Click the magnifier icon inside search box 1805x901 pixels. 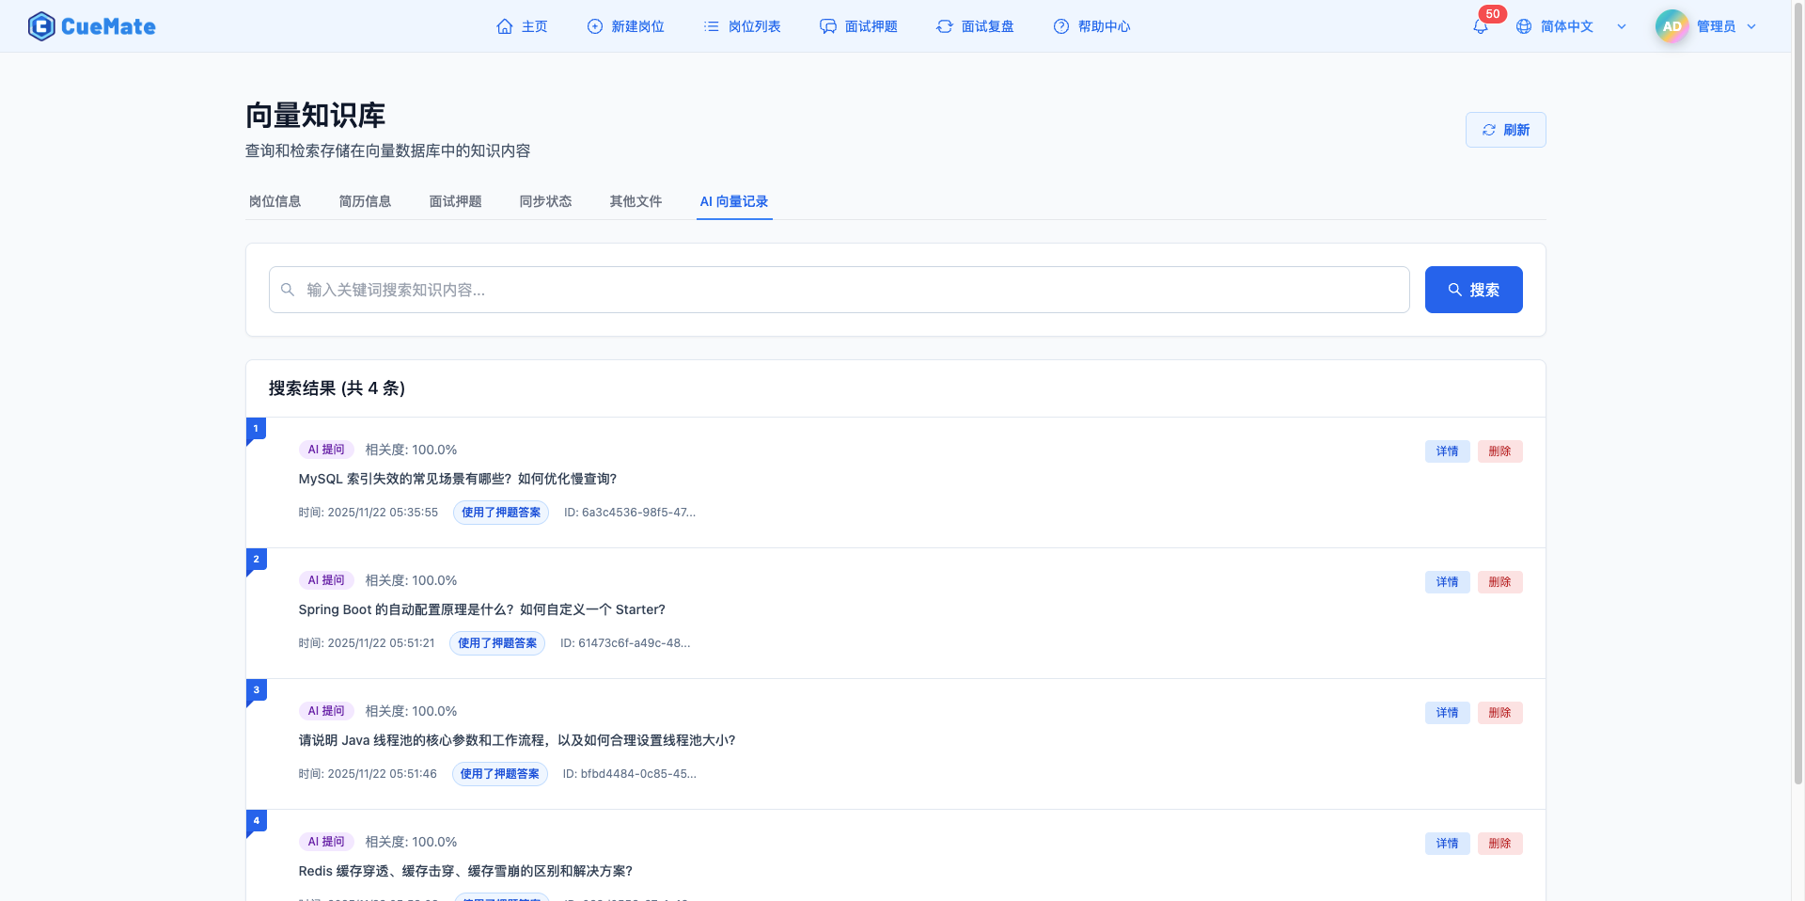[x=289, y=290]
